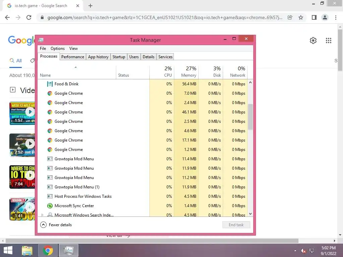Screen dimensions: 343x257
Task: Switch to the Users tab
Action: pos(134,57)
